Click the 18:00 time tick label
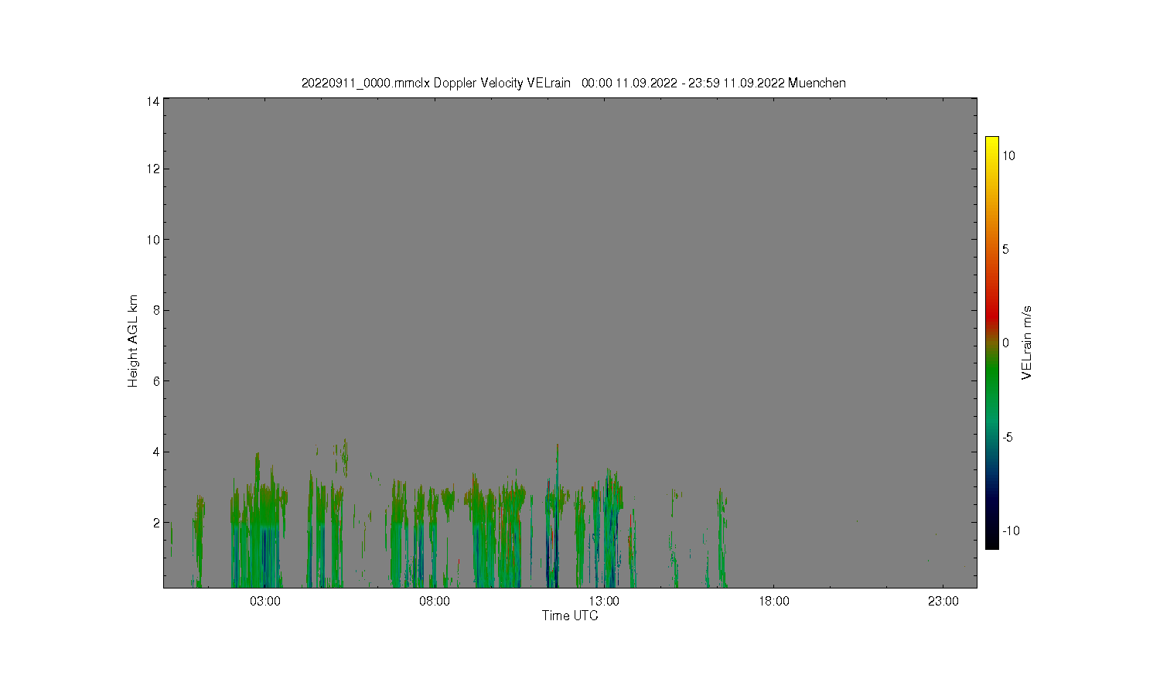Screen dimensions: 1160x696 point(773,601)
